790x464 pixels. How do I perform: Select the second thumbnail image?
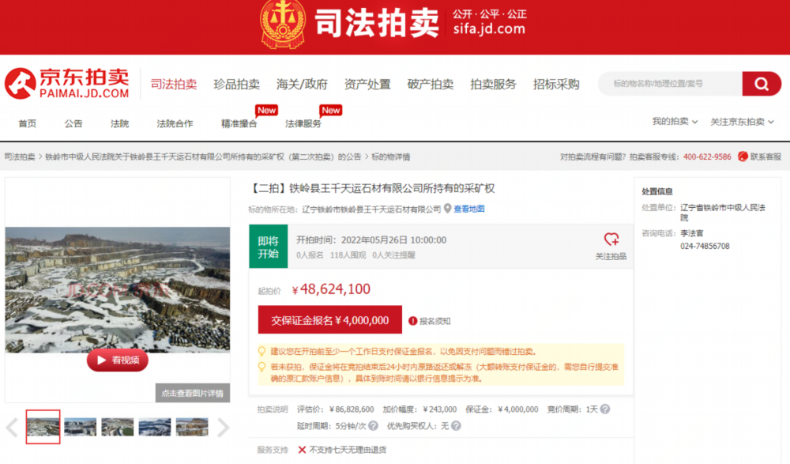pyautogui.click(x=80, y=427)
